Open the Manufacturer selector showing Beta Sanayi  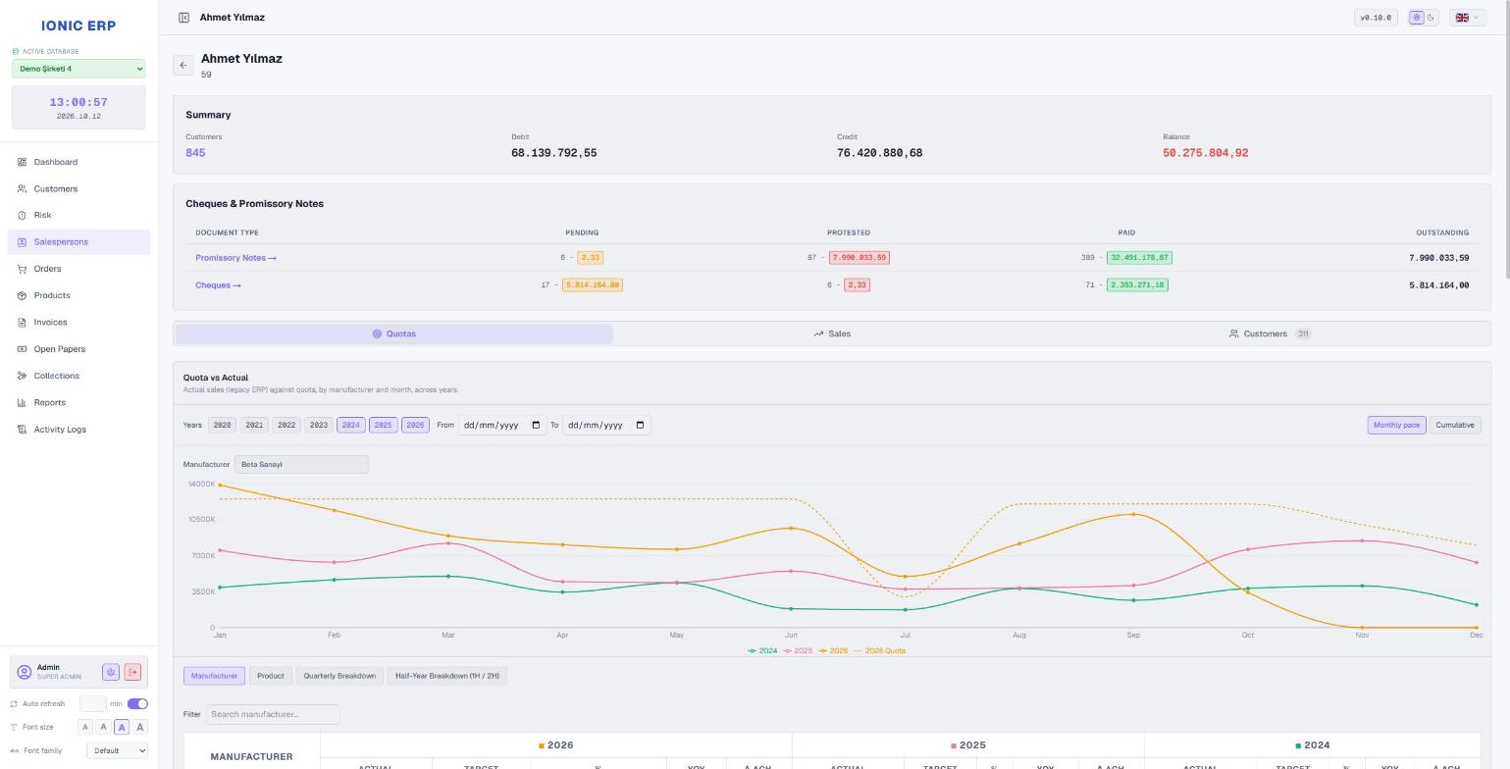point(301,464)
